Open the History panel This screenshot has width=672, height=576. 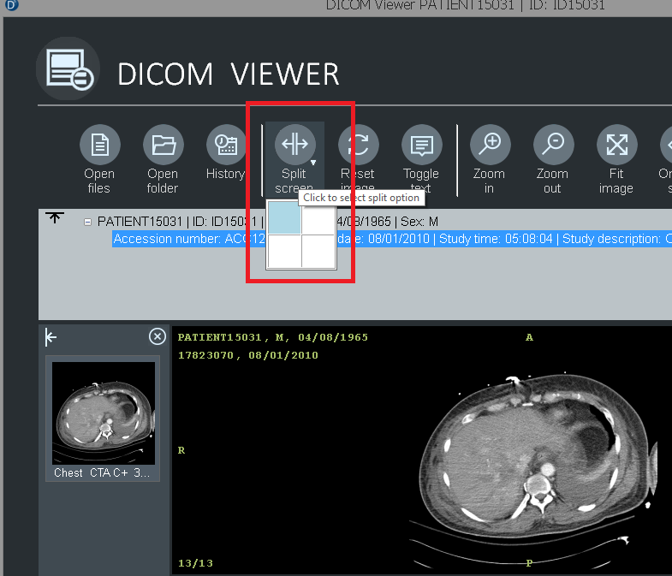pos(226,145)
